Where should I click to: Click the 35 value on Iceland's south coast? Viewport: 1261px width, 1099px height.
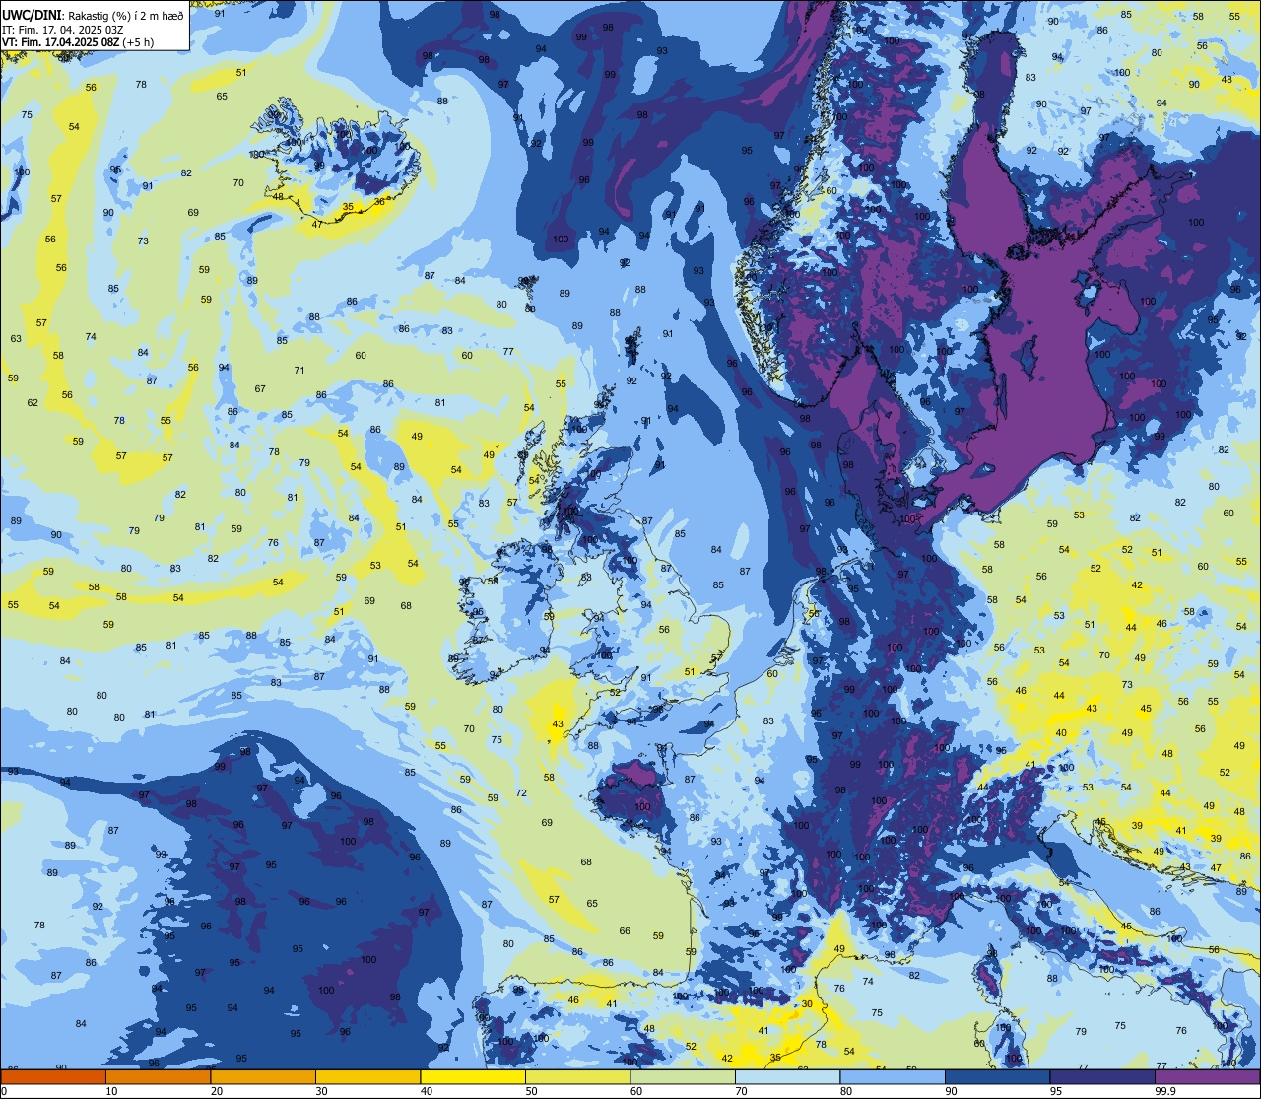tap(348, 208)
